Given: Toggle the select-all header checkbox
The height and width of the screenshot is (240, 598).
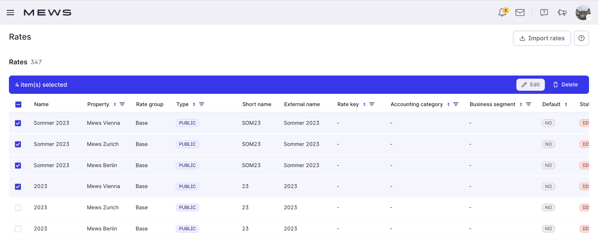Looking at the screenshot, I should coord(18,105).
